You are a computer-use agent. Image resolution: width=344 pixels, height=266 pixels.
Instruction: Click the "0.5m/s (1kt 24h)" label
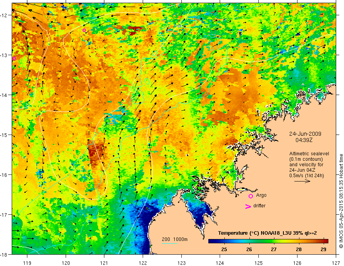(x=307, y=176)
